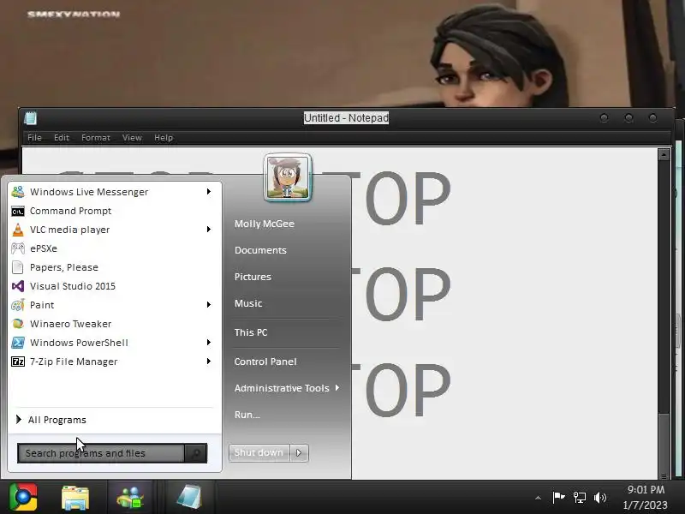Click the Shut down button

pos(259,452)
